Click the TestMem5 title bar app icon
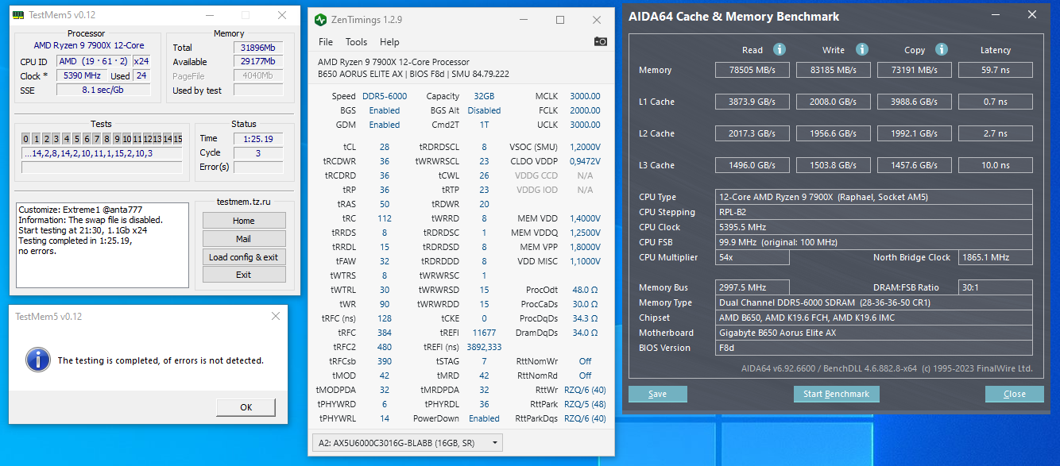 [17, 15]
